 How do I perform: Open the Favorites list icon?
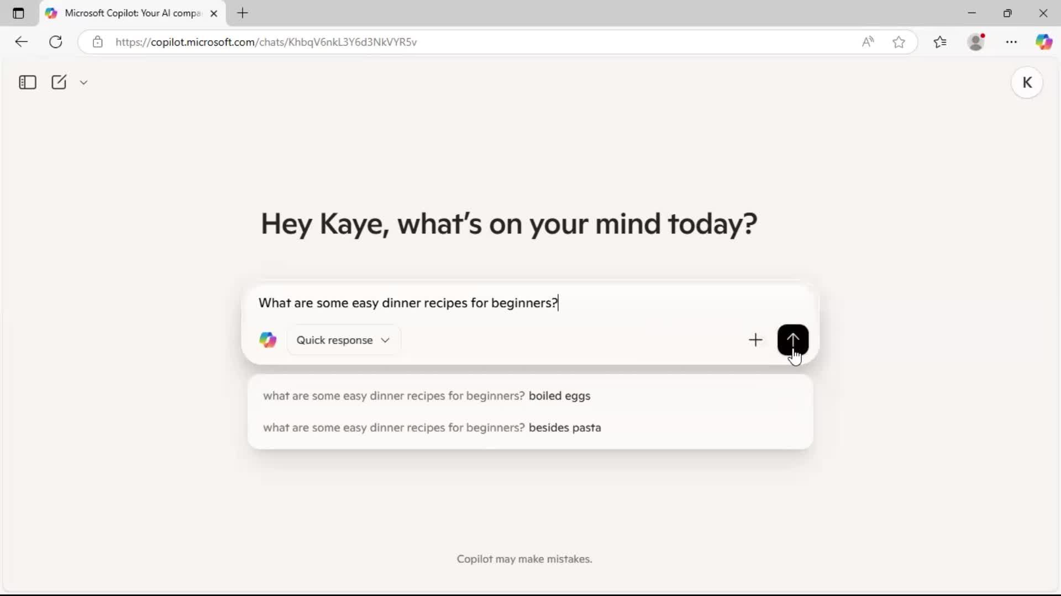[x=941, y=41]
